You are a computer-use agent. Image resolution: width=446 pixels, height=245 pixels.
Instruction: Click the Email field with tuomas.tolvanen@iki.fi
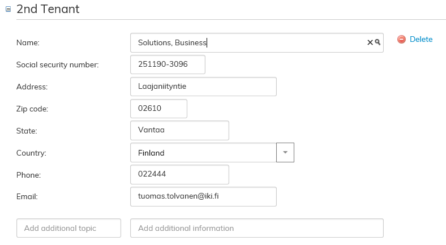click(x=203, y=197)
